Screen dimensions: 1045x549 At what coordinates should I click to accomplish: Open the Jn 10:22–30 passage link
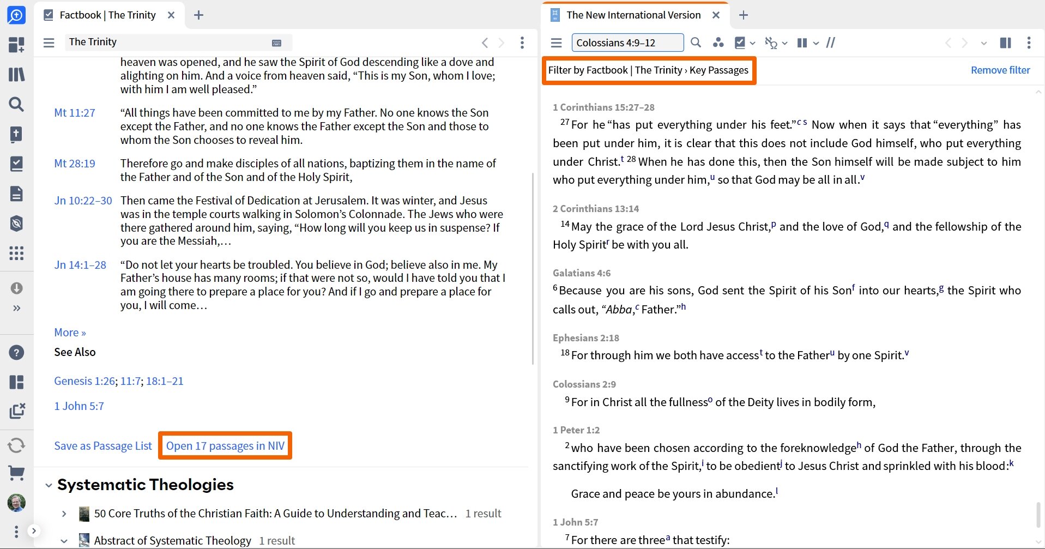tap(83, 201)
